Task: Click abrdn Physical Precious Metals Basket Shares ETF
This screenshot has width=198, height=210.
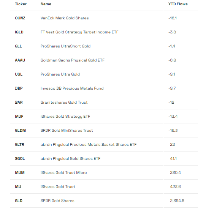Action: pyautogui.click(x=89, y=145)
